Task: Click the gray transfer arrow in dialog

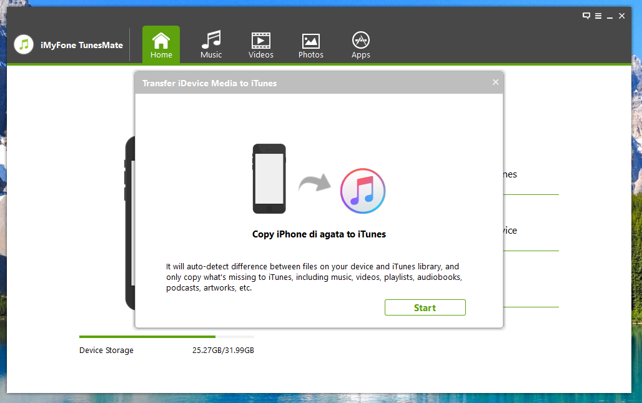Action: [315, 182]
